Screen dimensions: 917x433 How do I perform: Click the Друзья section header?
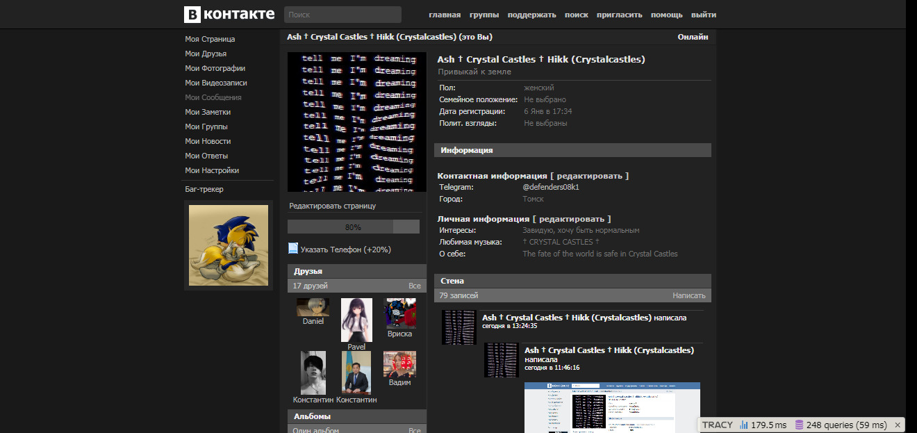click(357, 271)
